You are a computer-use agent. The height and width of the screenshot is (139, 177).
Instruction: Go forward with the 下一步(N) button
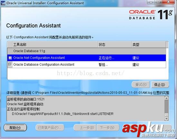[x=108, y=128]
